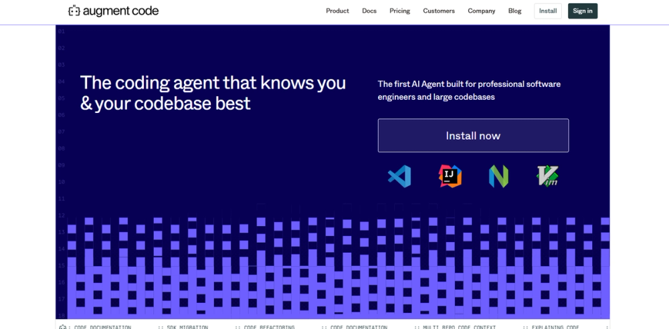The image size is (669, 329).
Task: Click the Sign in button
Action: pos(583,11)
